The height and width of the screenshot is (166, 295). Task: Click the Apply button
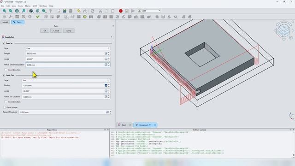pyautogui.click(x=69, y=31)
